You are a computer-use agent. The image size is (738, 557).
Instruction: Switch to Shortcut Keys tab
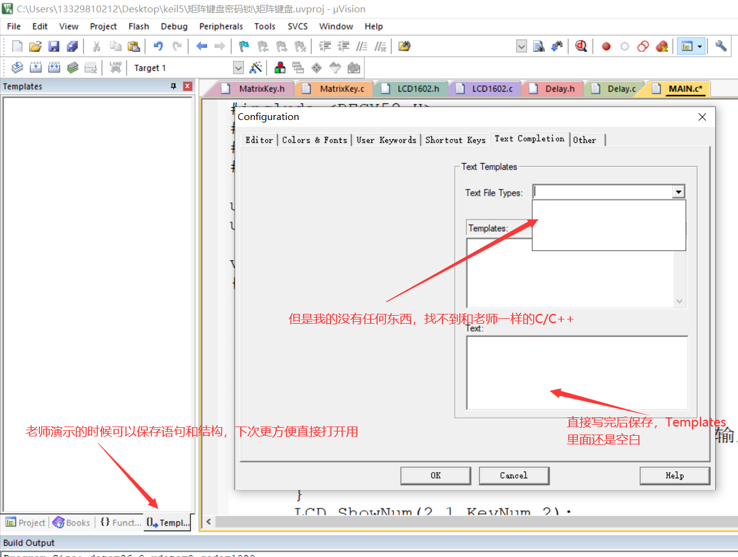coord(455,140)
